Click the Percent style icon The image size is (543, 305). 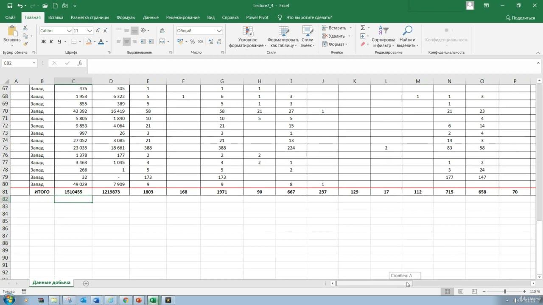click(192, 42)
